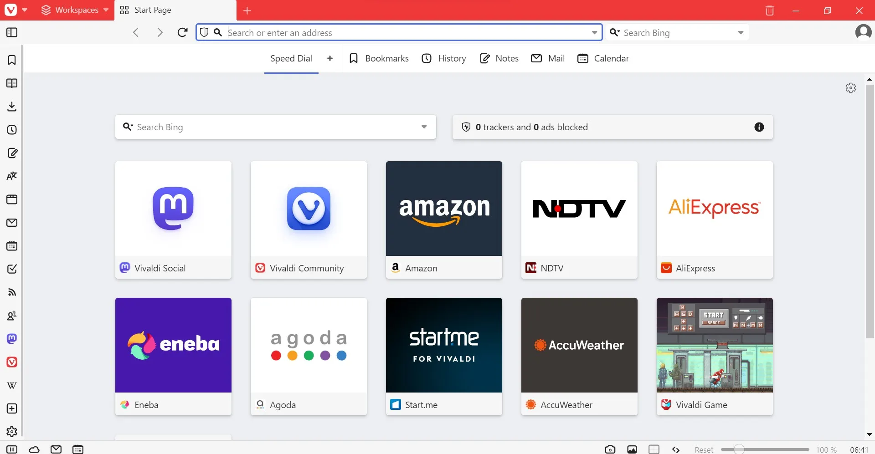Open the Wikipedia web panel
The height and width of the screenshot is (454, 875).
(12, 385)
